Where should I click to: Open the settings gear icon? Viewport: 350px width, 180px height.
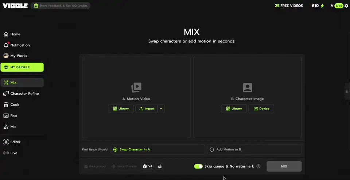346,6
